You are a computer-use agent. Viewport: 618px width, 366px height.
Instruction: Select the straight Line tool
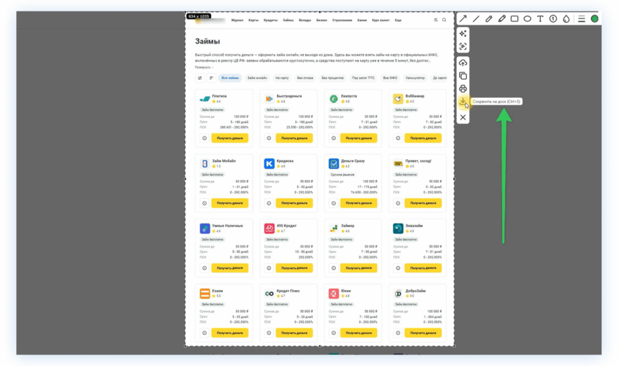(x=476, y=19)
